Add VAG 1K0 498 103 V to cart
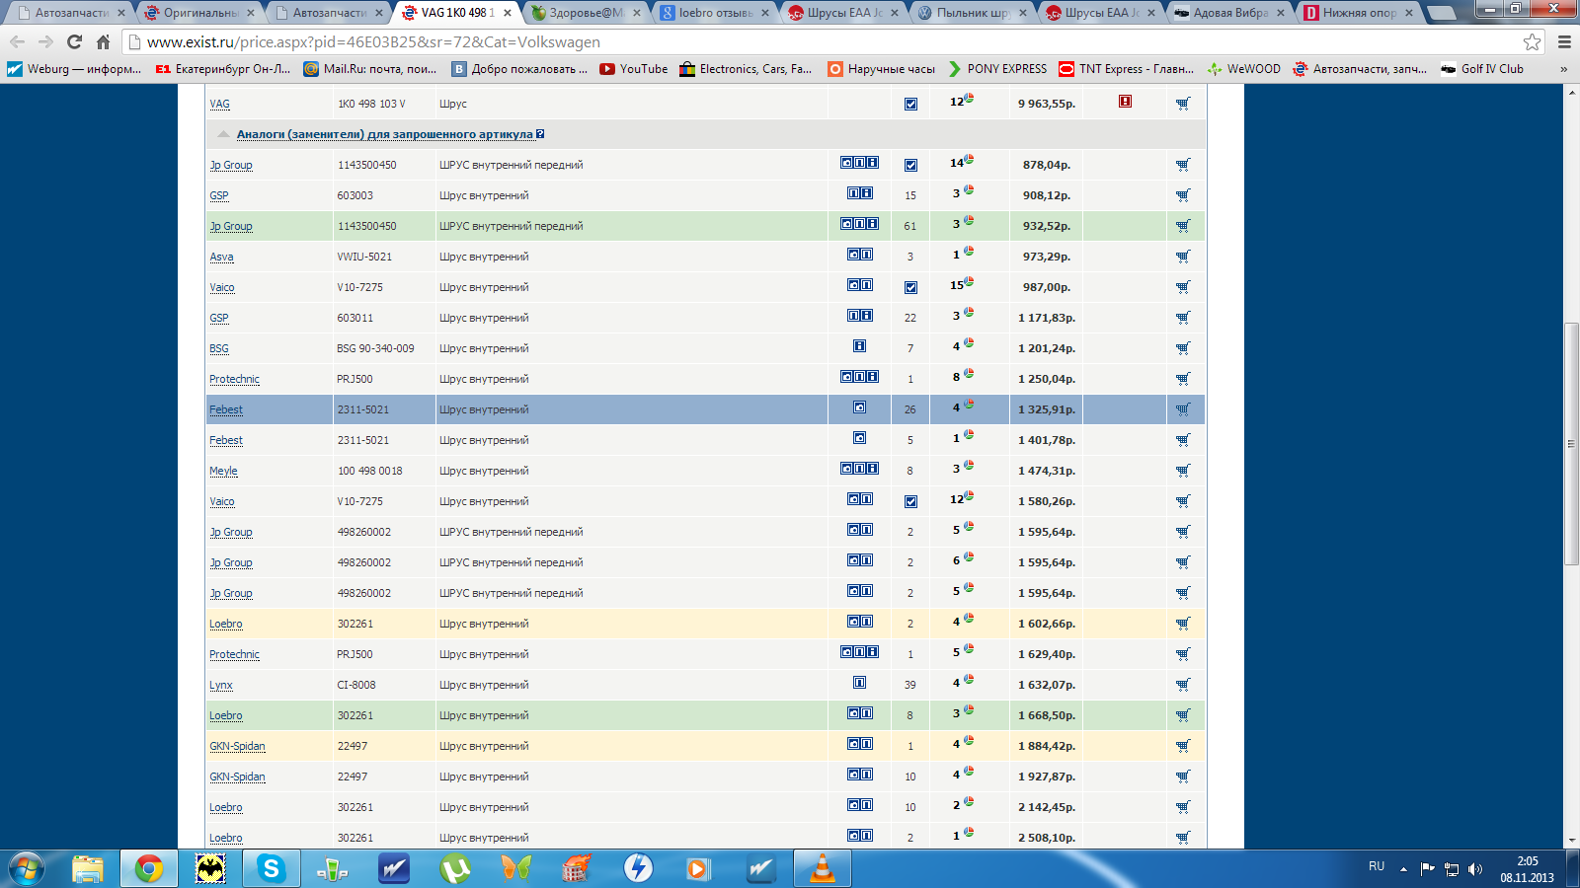The image size is (1580, 888). [1183, 104]
